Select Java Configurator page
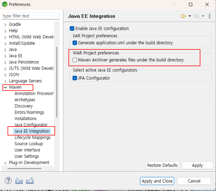 (x=31, y=125)
